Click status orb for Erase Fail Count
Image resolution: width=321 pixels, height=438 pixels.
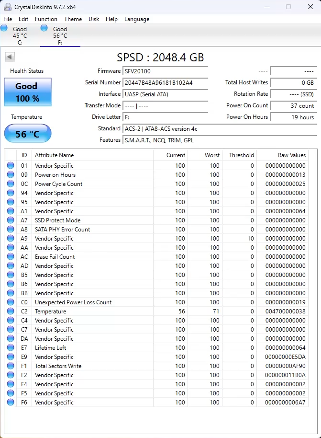11,257
